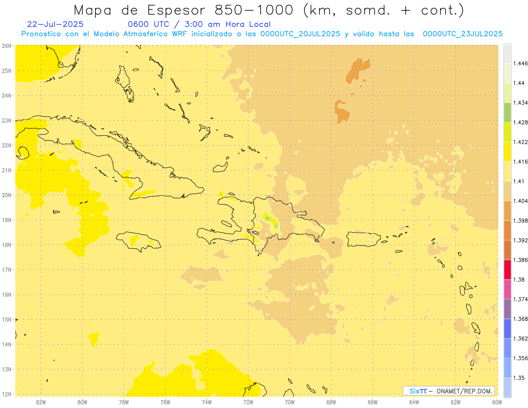Click the '1.38' legend value
Viewport: 528px width, 408px height.
click(x=519, y=279)
